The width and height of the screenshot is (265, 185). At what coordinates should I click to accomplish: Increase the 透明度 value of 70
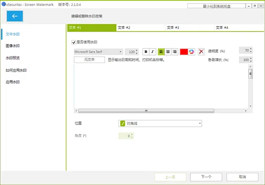tap(251, 49)
